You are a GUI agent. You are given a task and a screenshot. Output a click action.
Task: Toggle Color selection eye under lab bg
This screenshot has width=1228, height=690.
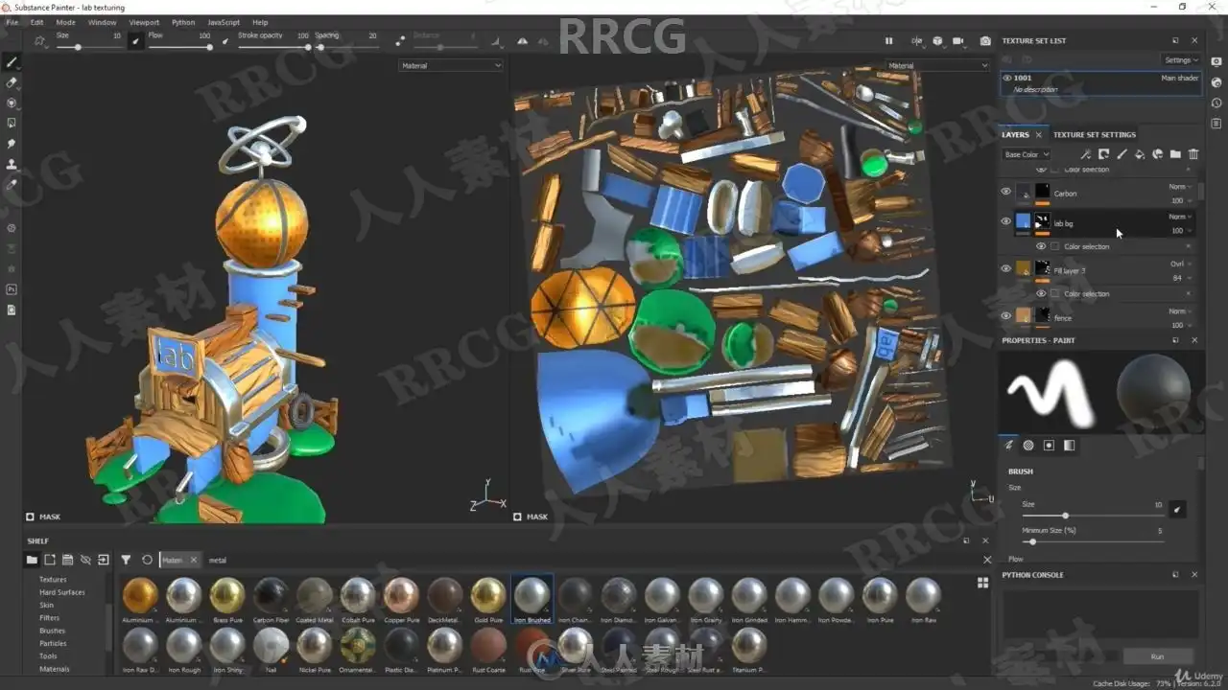point(1041,246)
